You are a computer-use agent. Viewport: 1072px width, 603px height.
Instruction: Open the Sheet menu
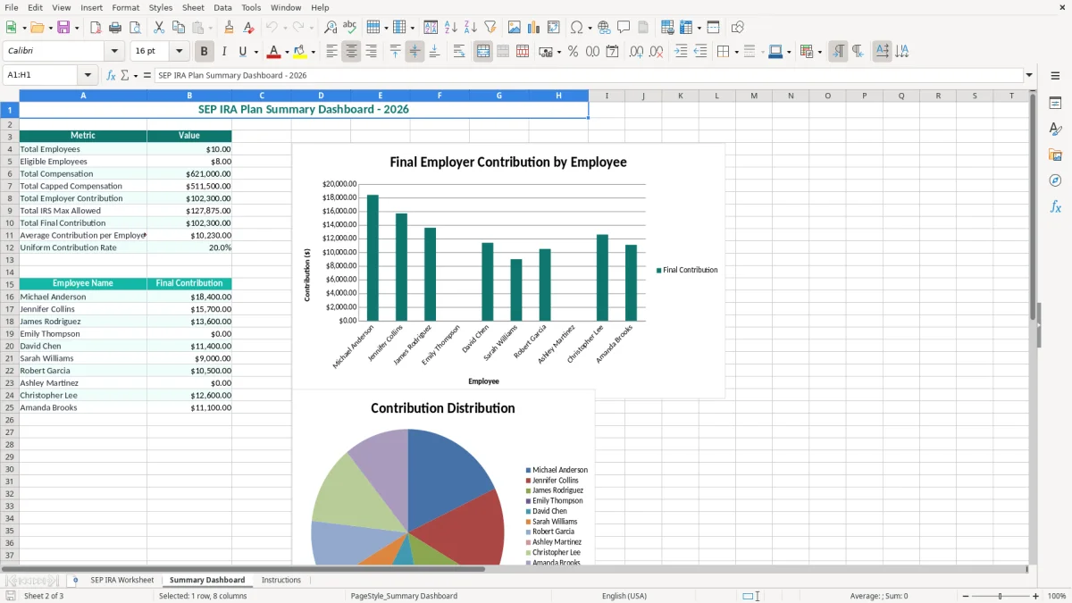tap(193, 7)
